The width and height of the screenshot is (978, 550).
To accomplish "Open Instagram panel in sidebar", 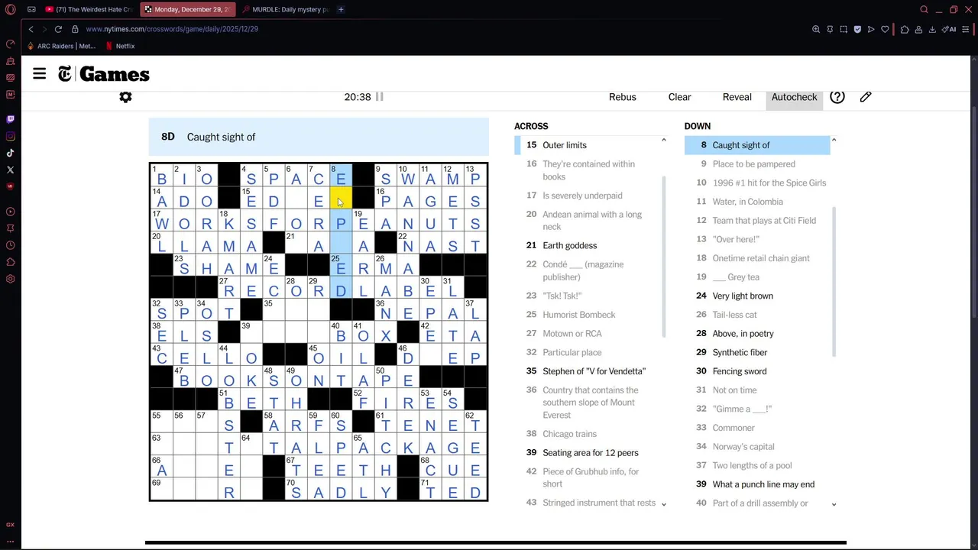I will [10, 136].
